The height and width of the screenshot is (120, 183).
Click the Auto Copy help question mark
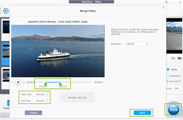pos(179,81)
